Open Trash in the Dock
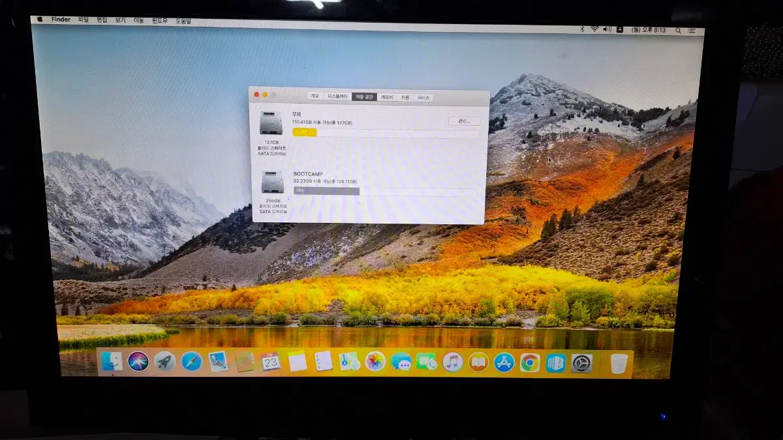The width and height of the screenshot is (783, 440). click(619, 363)
